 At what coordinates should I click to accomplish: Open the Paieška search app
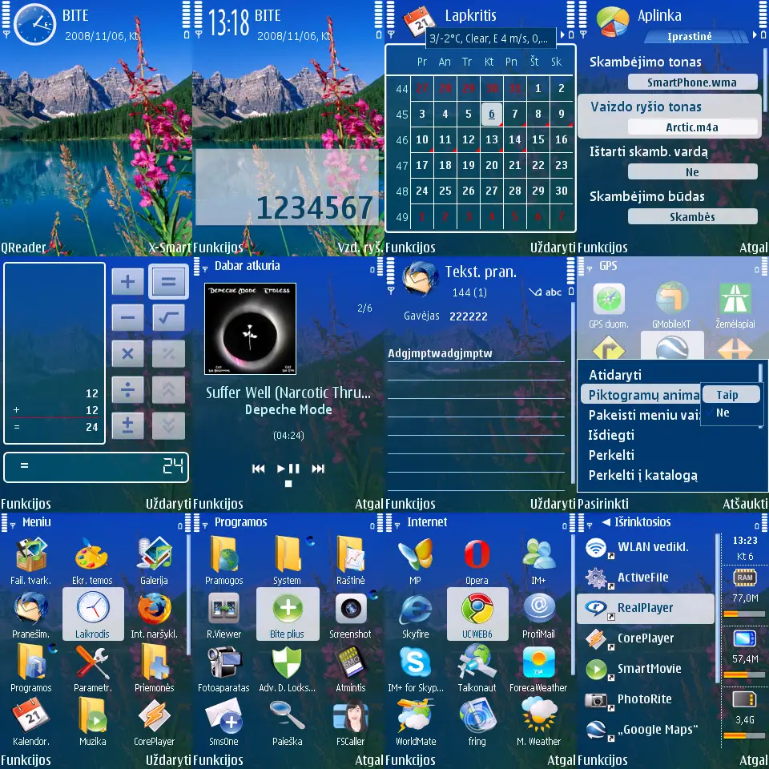coord(288,722)
